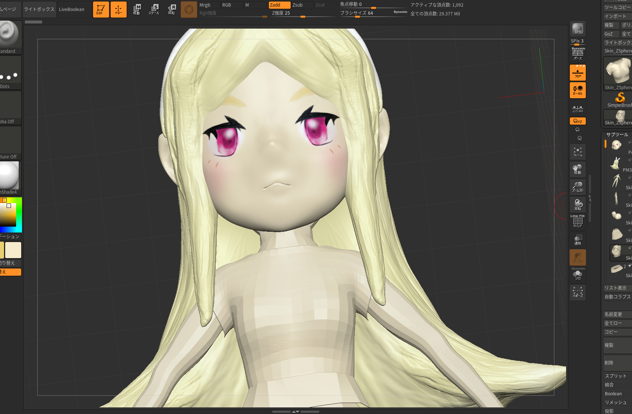The width and height of the screenshot is (632, 414).
Task: Open the LightBox (ライトボックス) button in toolbar
Action: tap(39, 10)
